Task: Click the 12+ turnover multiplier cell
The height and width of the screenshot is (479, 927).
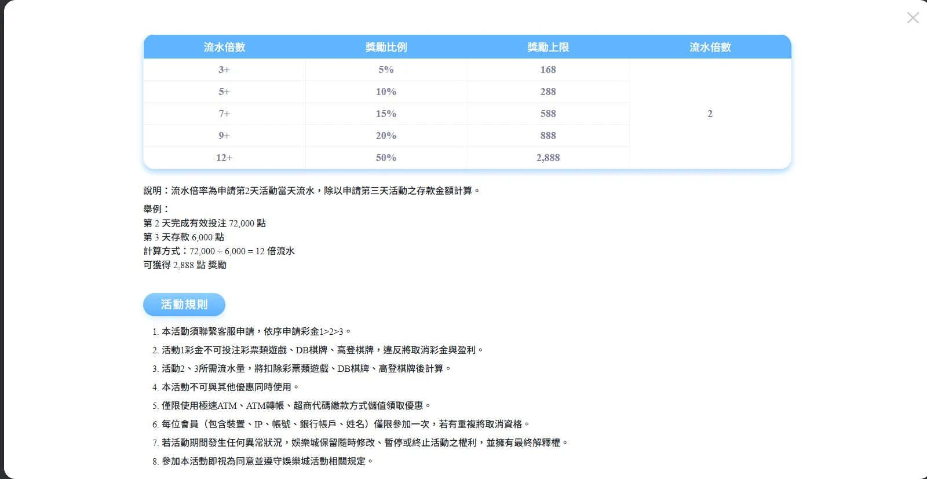Action: [x=224, y=158]
